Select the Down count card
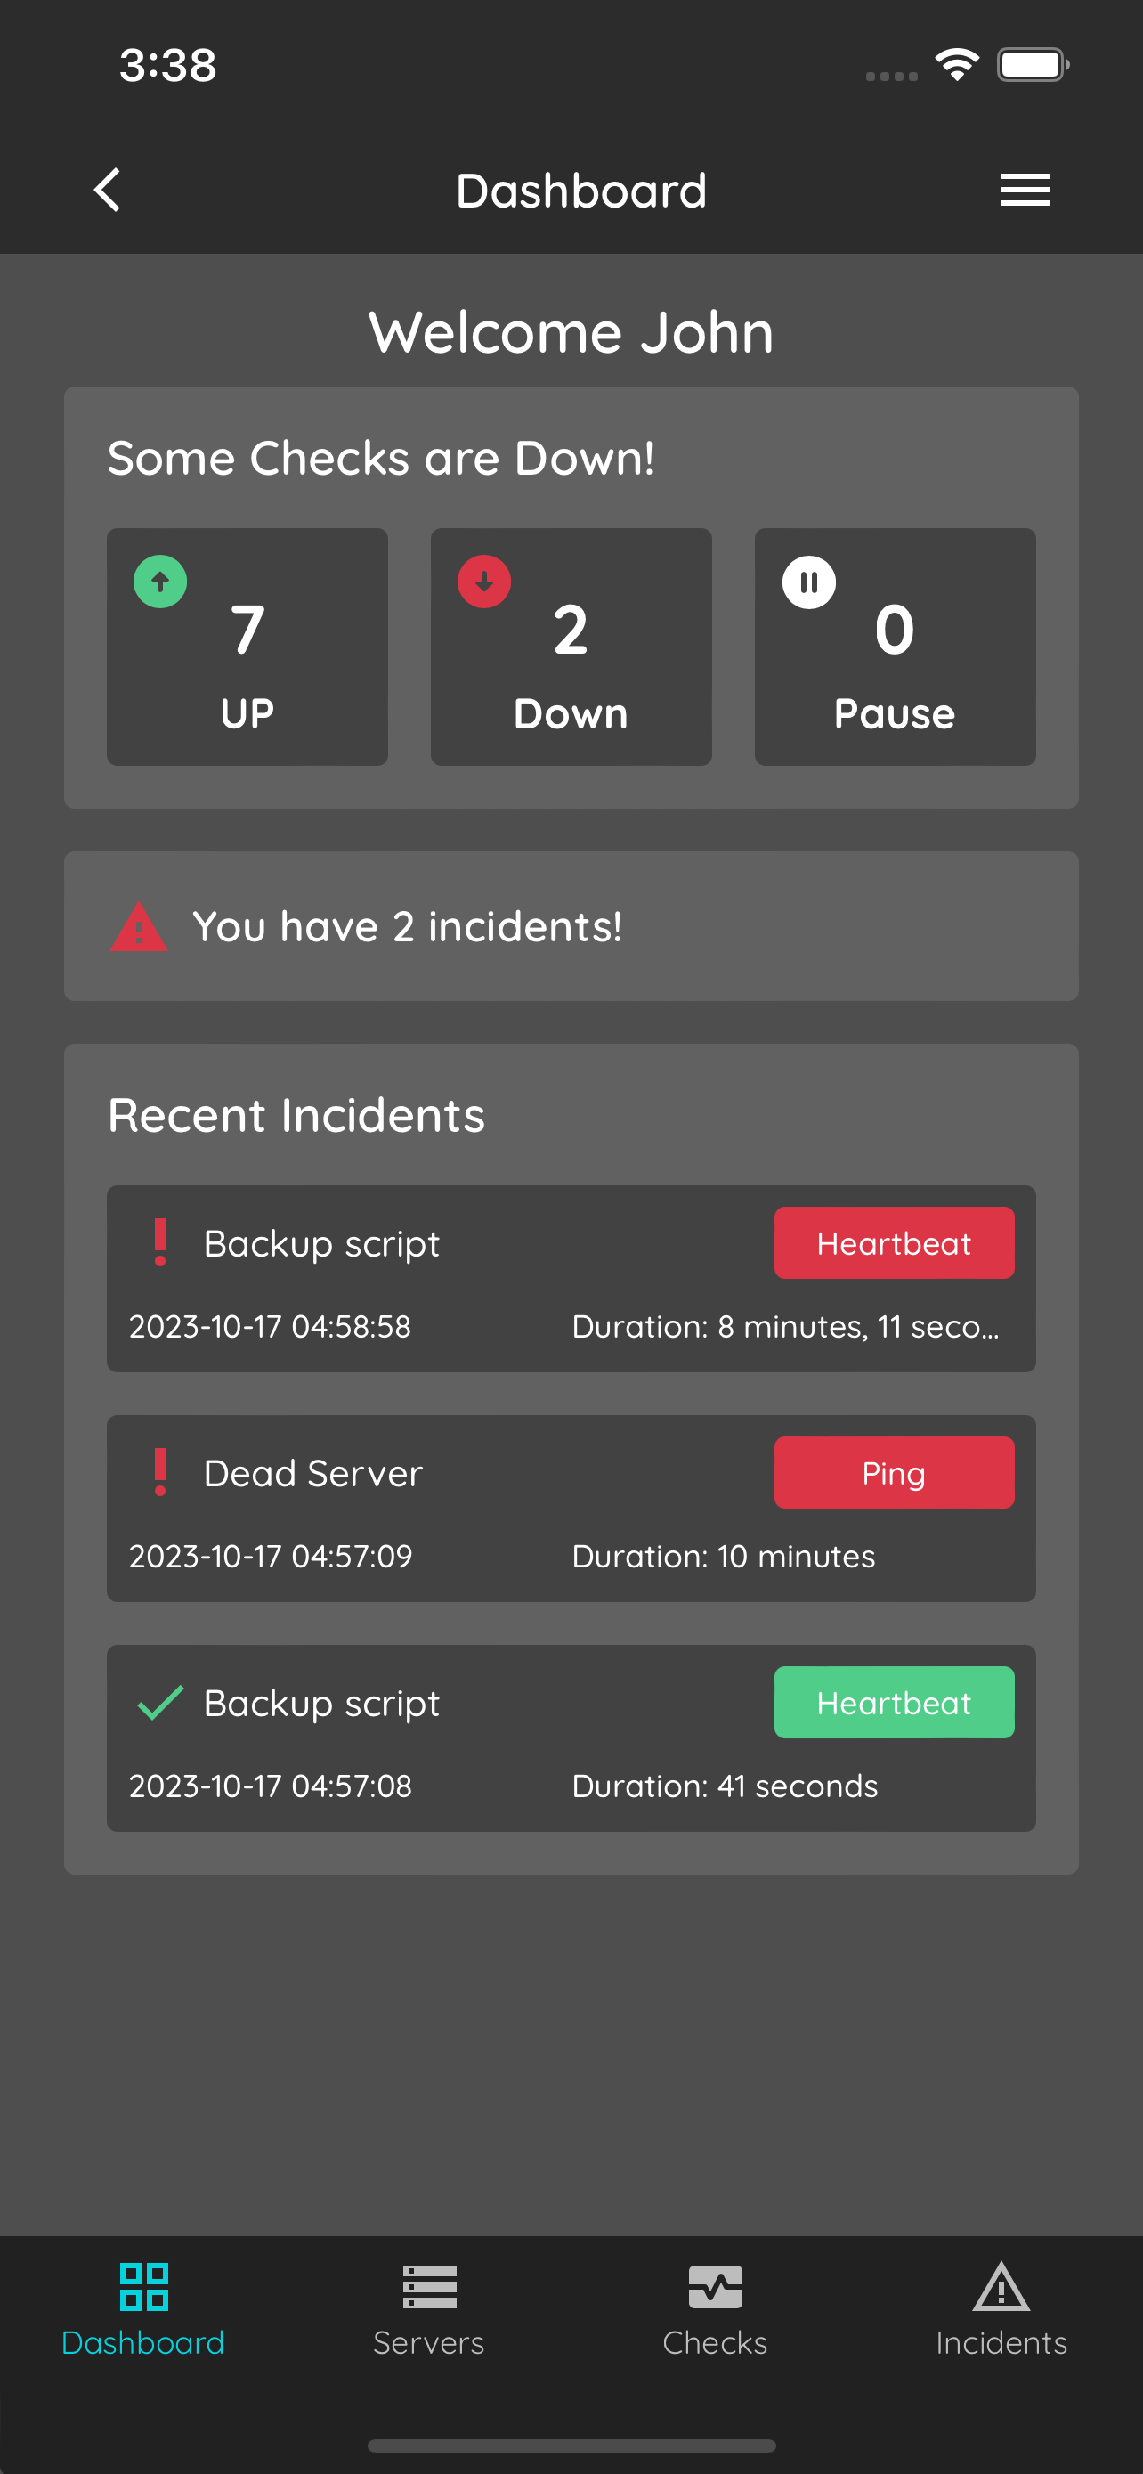The height and width of the screenshot is (2474, 1143). click(570, 646)
